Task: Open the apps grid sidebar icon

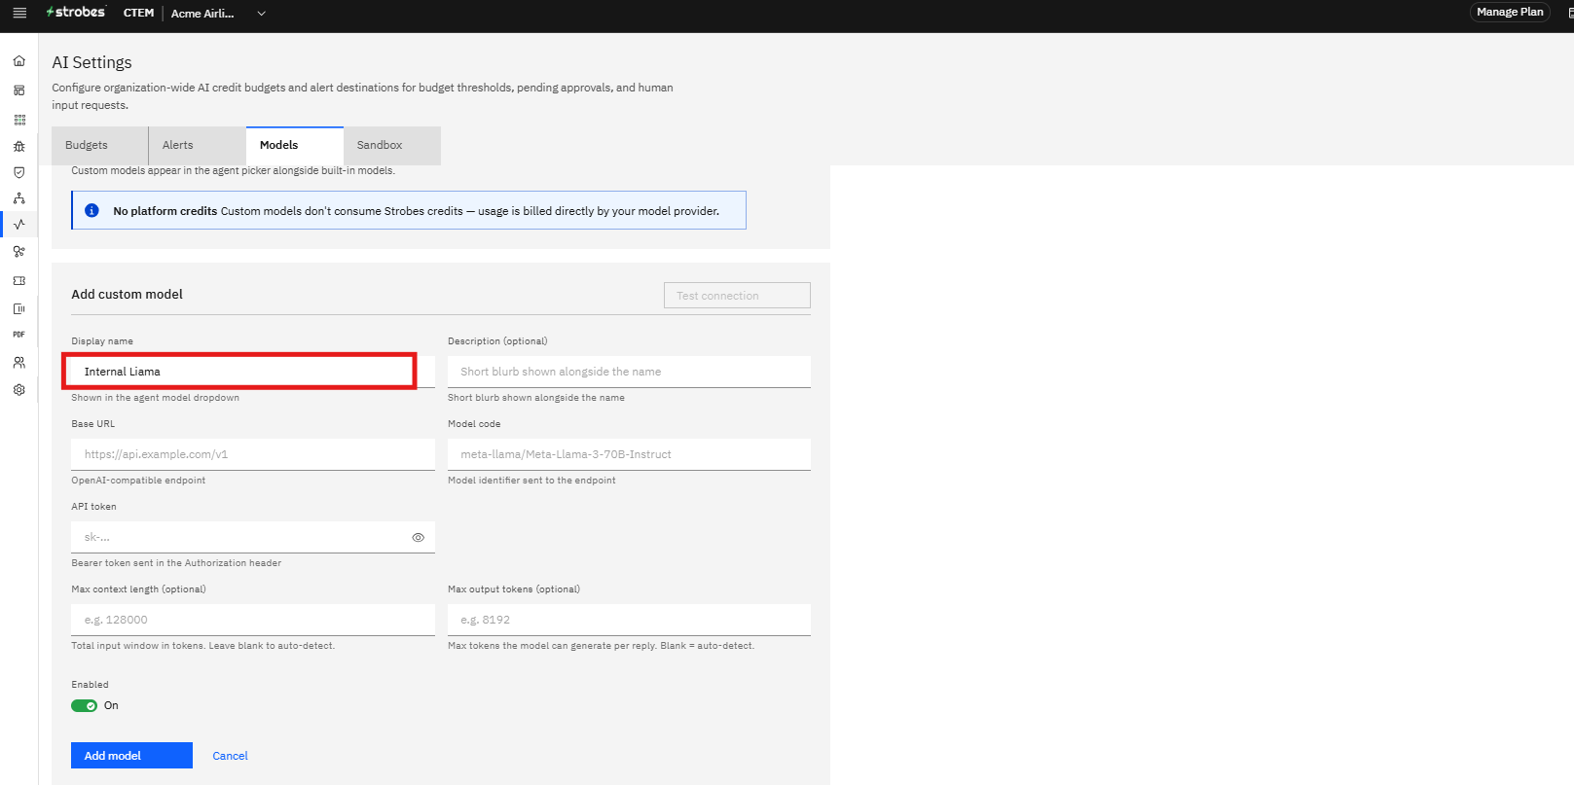Action: point(18,120)
